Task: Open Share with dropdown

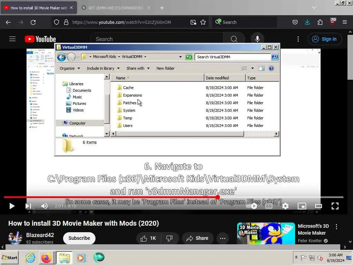Action: click(x=138, y=68)
